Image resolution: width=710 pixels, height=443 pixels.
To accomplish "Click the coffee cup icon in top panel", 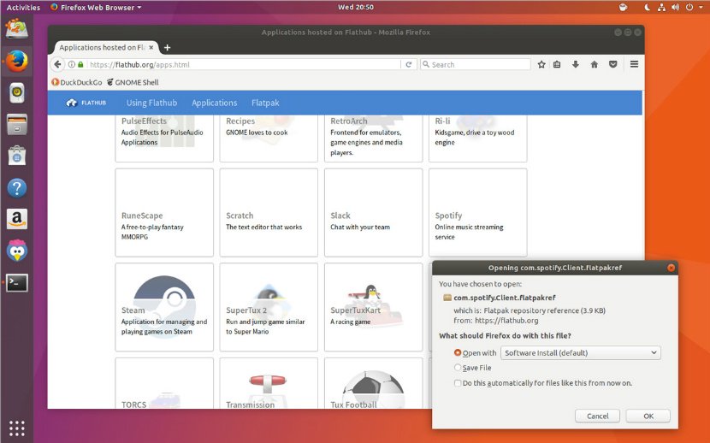I will tap(623, 7).
